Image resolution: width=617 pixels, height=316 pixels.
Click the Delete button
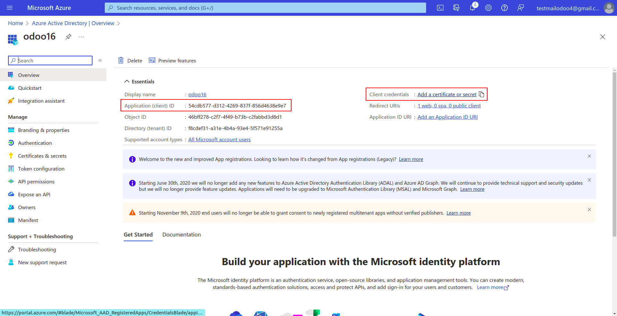tap(130, 60)
